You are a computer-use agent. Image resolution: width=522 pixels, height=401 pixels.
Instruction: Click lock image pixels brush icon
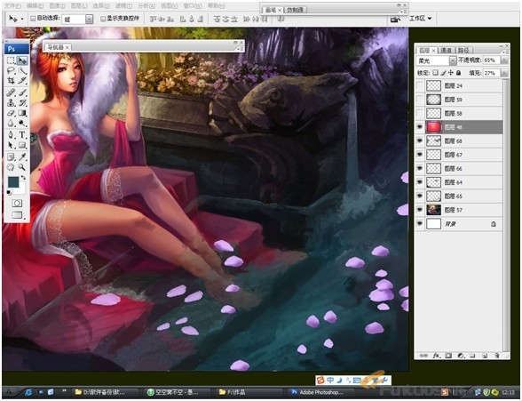443,72
